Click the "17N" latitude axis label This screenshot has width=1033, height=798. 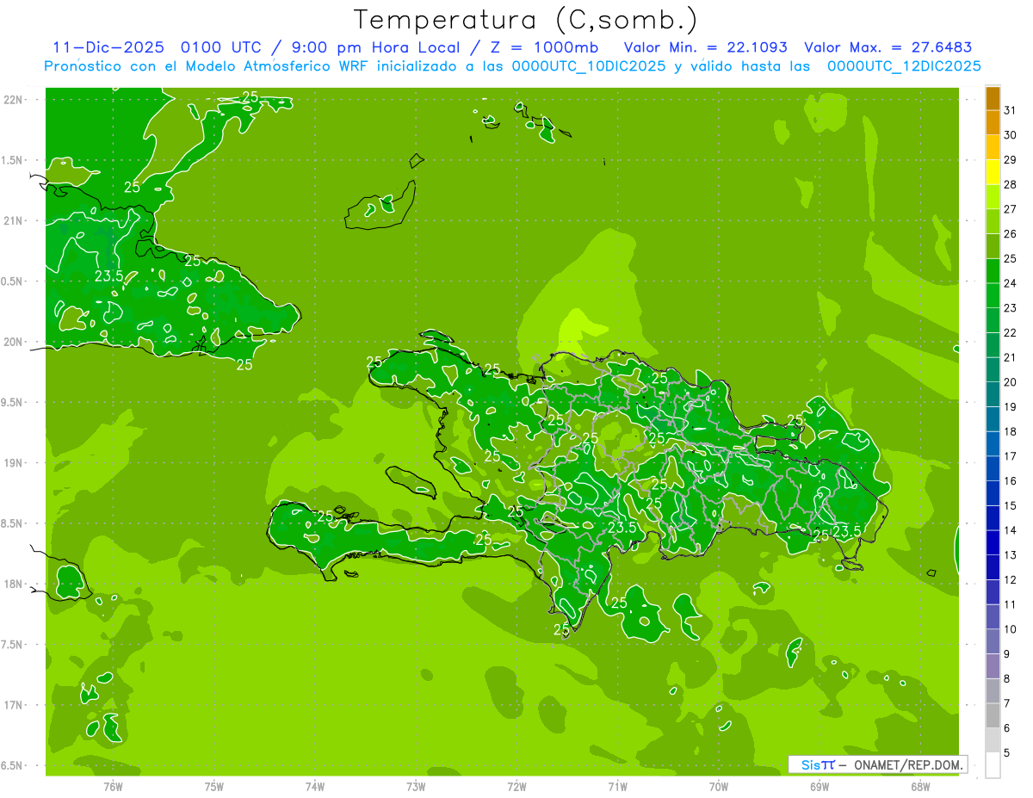tap(14, 705)
